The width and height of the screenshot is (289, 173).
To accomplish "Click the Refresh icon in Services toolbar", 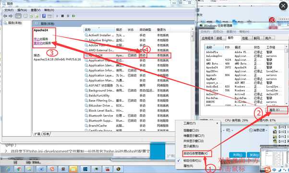I will pos(32,16).
